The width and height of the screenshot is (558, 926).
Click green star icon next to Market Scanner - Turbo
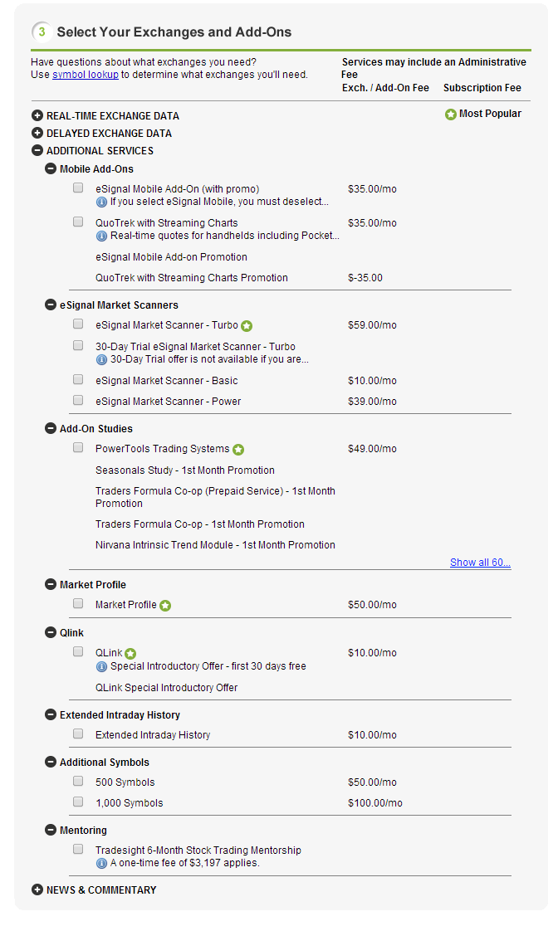click(x=247, y=326)
